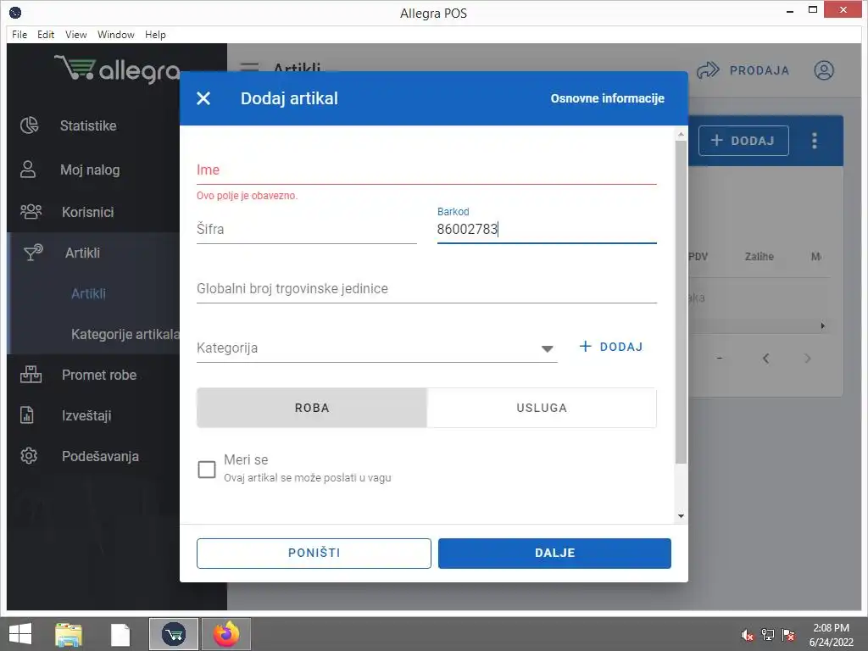Open File Explorer in taskbar

(x=69, y=634)
